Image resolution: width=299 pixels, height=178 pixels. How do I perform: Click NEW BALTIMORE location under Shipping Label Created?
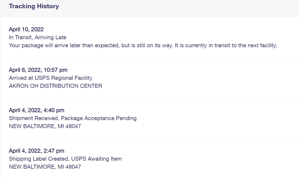45,167
